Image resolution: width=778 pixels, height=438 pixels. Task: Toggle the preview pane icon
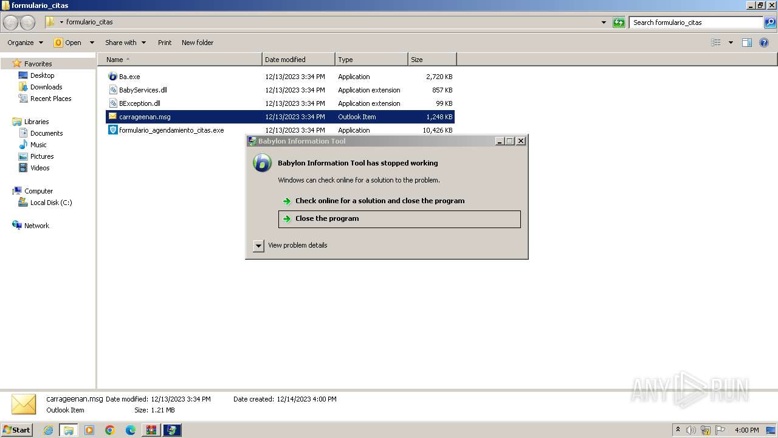tap(747, 43)
